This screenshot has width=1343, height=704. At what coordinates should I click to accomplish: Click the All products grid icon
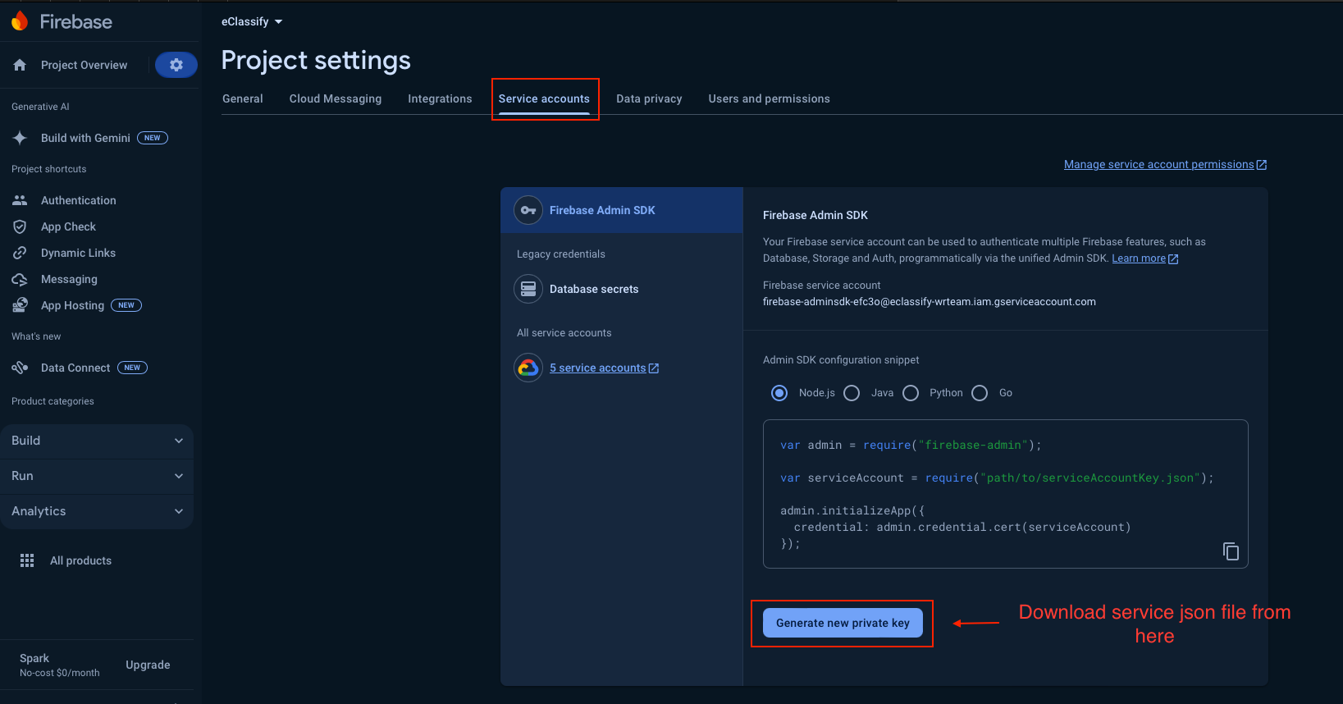[27, 560]
